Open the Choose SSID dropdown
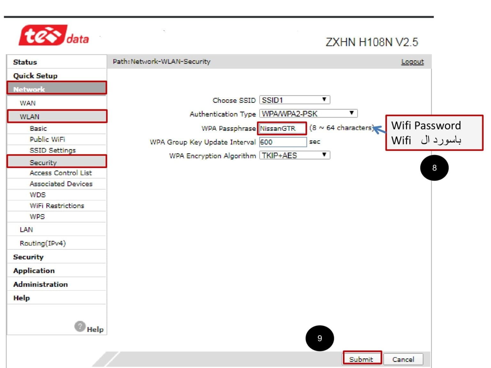 pos(294,100)
